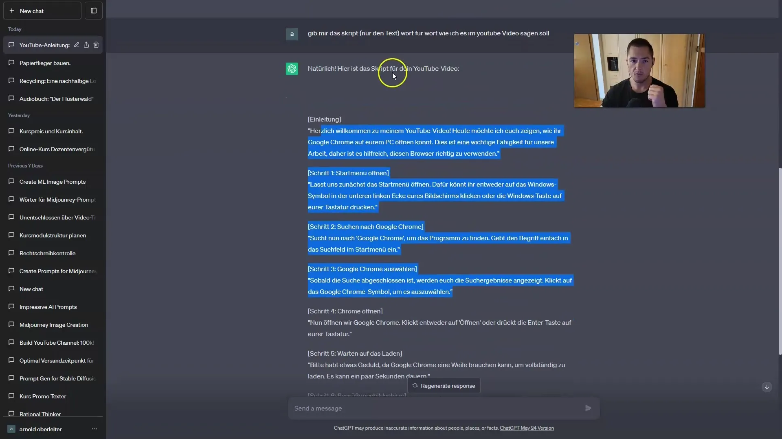The height and width of the screenshot is (439, 782).
Task: Click the regenerate response icon
Action: pos(415,385)
